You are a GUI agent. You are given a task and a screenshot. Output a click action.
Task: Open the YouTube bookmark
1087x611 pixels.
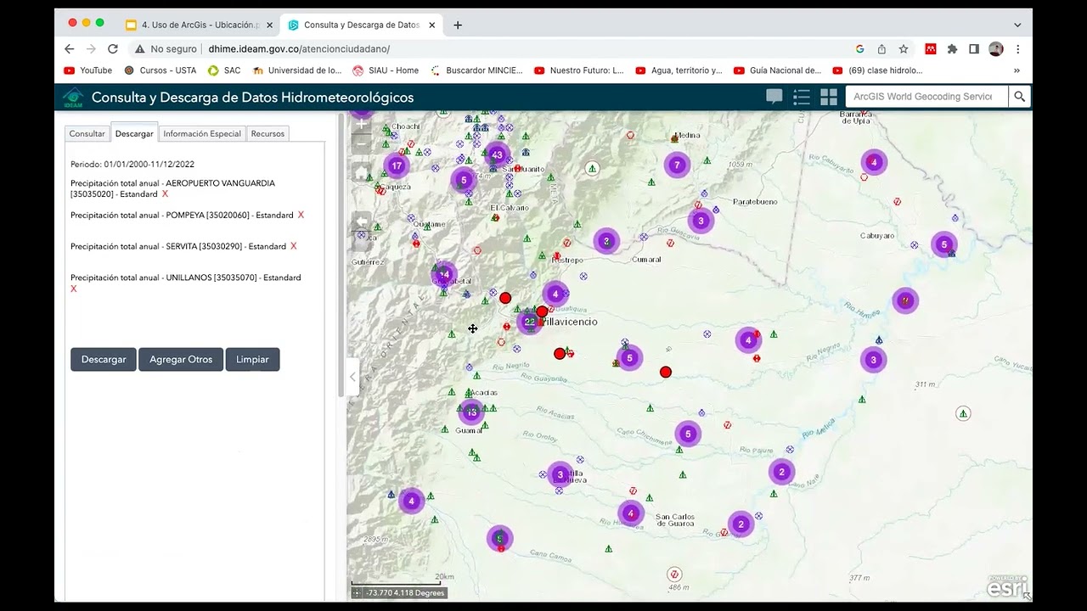(88, 70)
